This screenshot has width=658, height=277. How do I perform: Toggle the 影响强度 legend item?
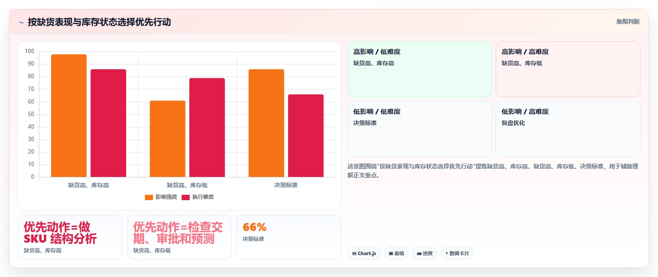tap(161, 197)
